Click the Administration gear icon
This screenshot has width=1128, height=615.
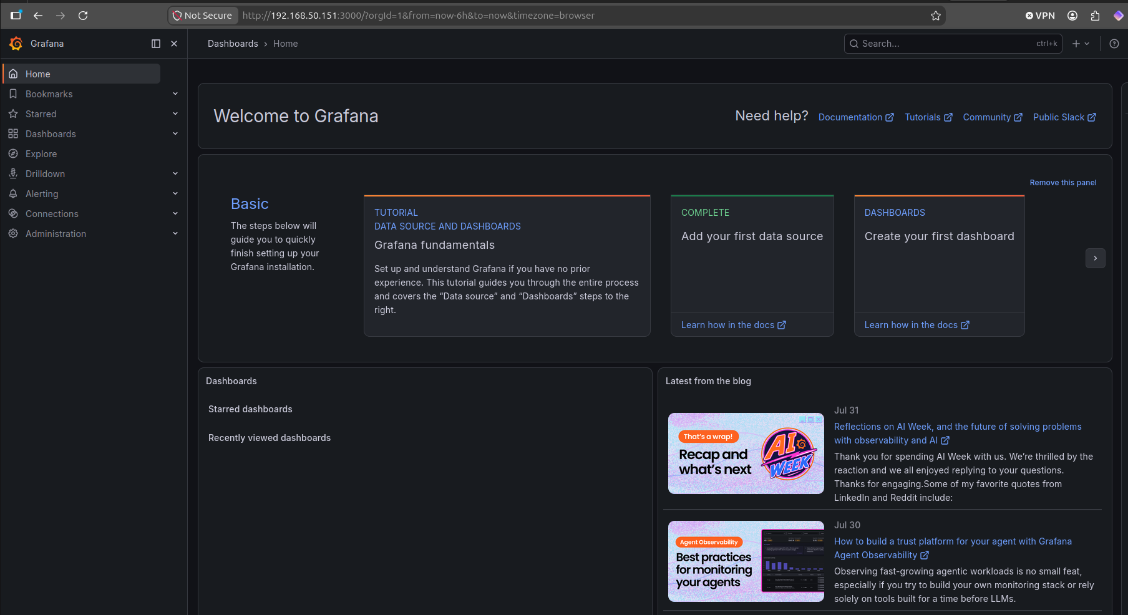pyautogui.click(x=13, y=233)
